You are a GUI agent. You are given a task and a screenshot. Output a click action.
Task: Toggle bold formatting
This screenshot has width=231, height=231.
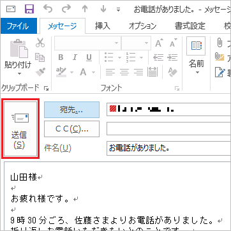coord(61,57)
